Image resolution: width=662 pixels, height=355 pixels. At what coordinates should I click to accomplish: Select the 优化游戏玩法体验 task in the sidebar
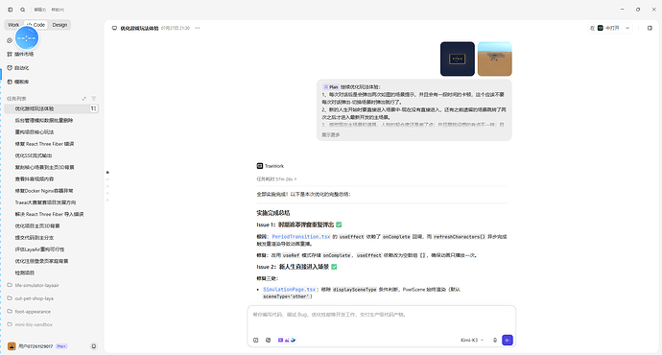click(x=51, y=108)
